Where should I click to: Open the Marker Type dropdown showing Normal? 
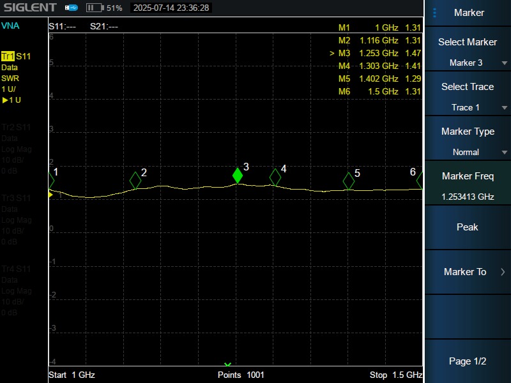tap(468, 138)
